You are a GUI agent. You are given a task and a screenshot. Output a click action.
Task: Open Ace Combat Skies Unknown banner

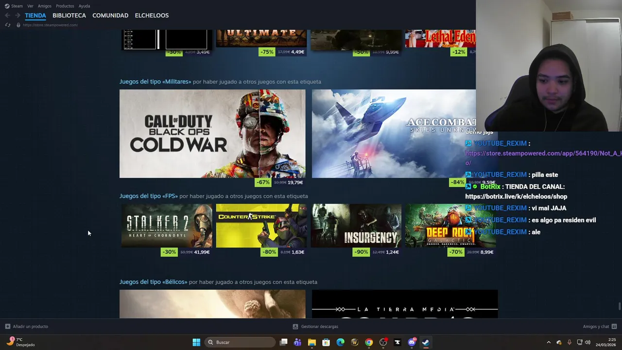click(x=394, y=134)
